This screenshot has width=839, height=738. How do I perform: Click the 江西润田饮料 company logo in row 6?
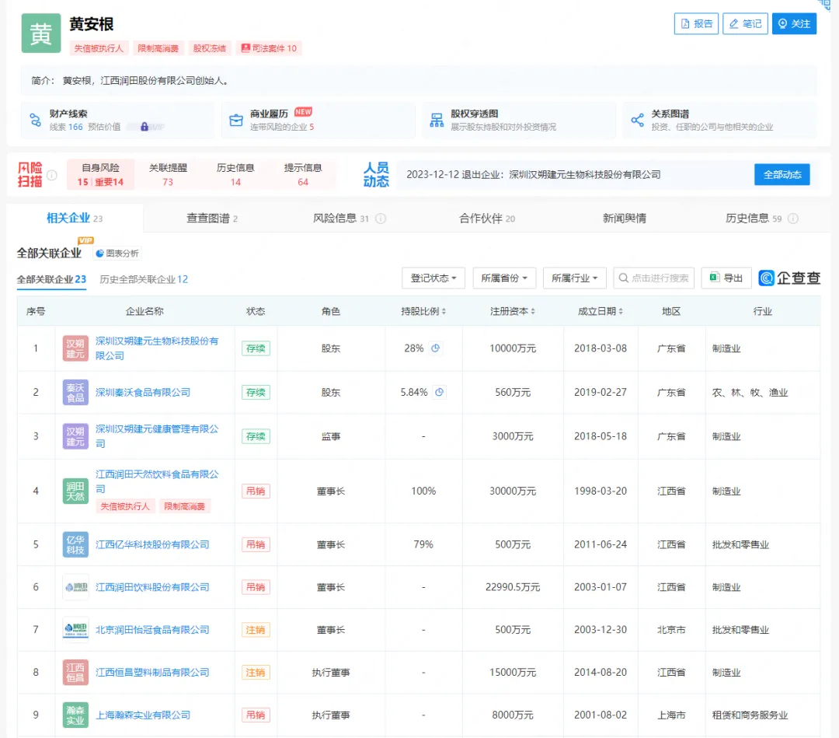(75, 587)
